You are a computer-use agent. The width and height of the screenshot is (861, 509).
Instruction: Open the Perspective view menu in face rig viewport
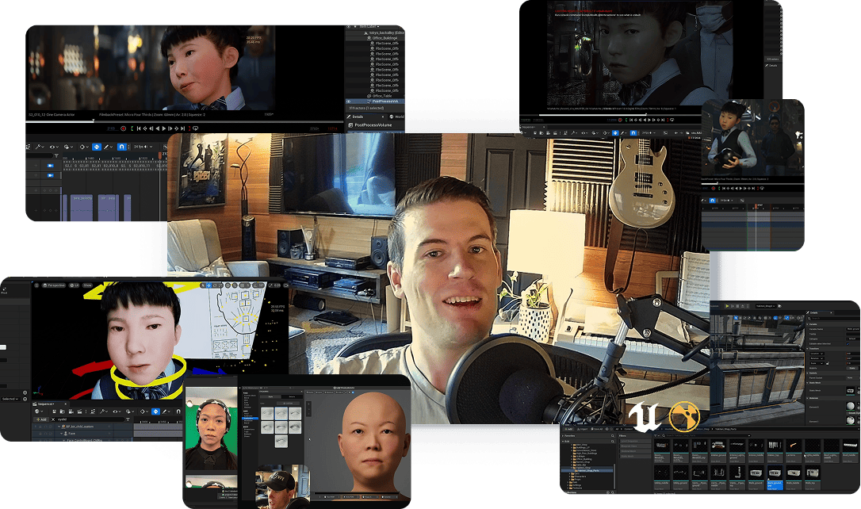point(54,285)
